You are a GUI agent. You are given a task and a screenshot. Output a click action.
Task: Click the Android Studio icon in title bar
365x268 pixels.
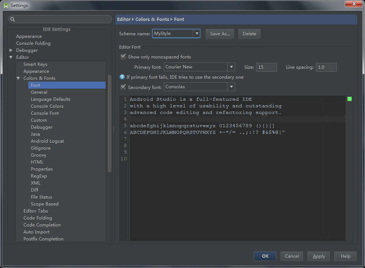(x=6, y=6)
